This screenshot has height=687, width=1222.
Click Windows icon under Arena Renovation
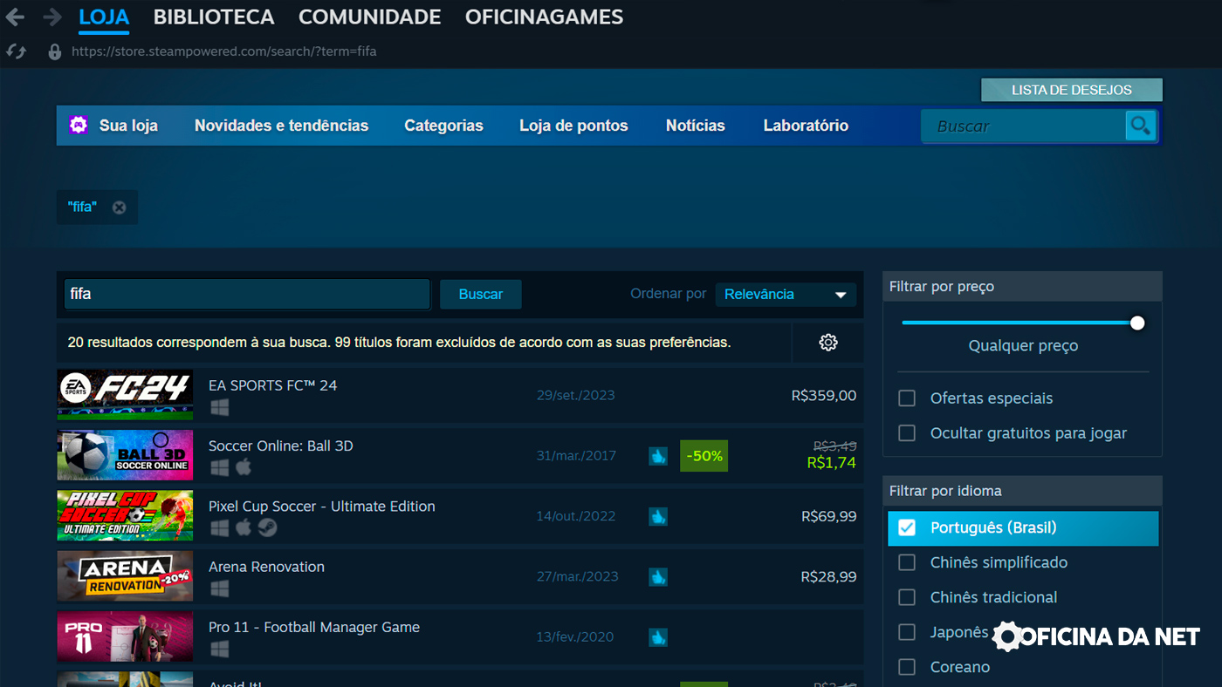coord(220,588)
